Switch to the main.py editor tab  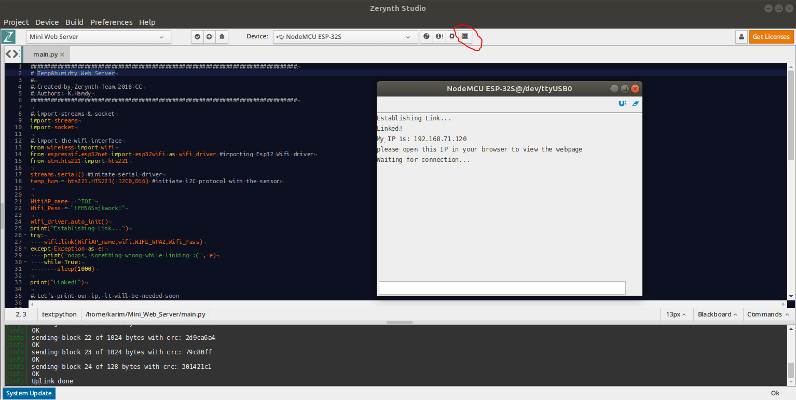(44, 54)
